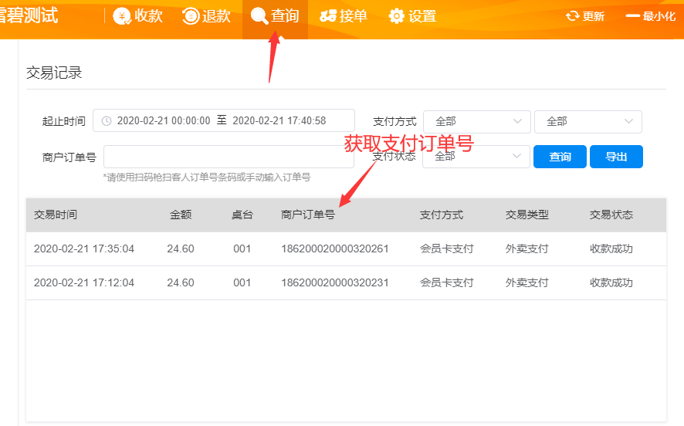Click the 设置 gear icon

click(x=397, y=16)
